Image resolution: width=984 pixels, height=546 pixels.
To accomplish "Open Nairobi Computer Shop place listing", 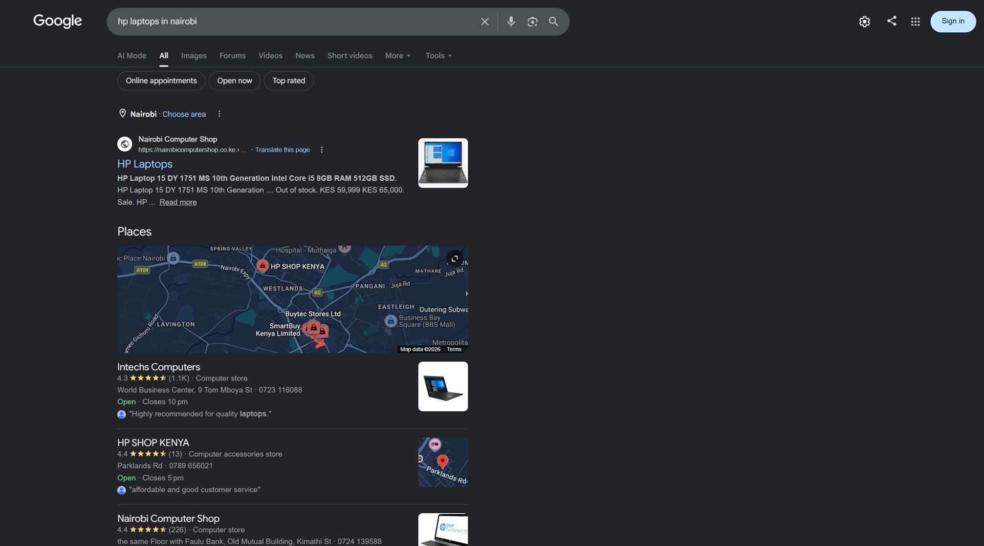I will (x=168, y=518).
